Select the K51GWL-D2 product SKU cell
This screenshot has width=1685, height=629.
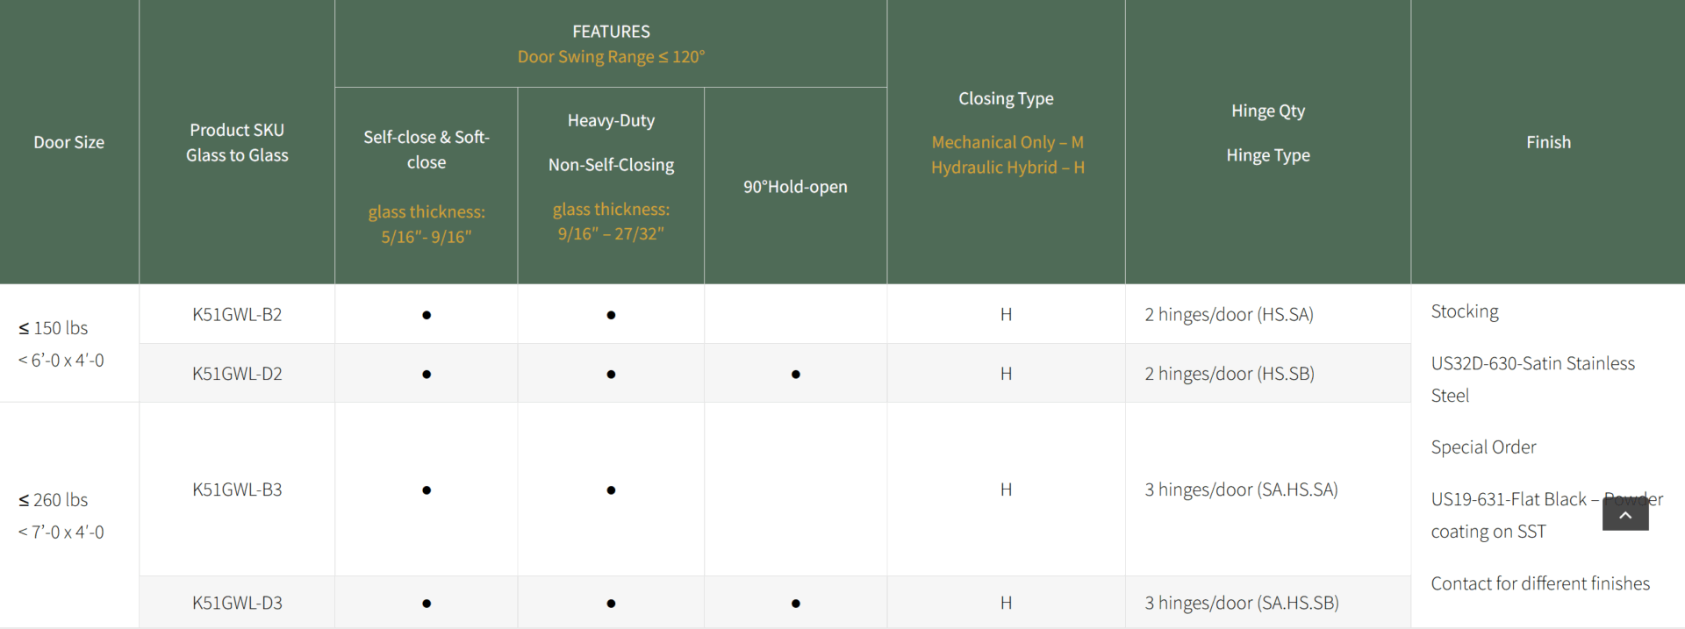pos(237,374)
